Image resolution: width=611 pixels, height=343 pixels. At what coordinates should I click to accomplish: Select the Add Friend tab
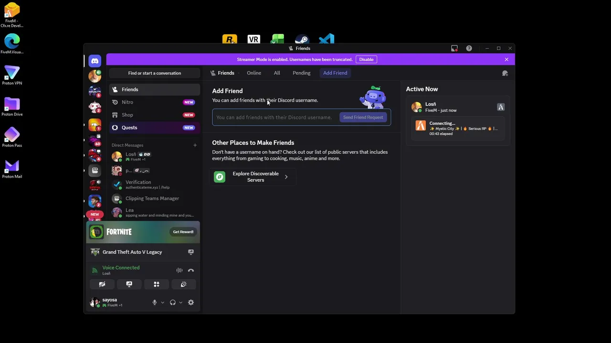(x=335, y=73)
